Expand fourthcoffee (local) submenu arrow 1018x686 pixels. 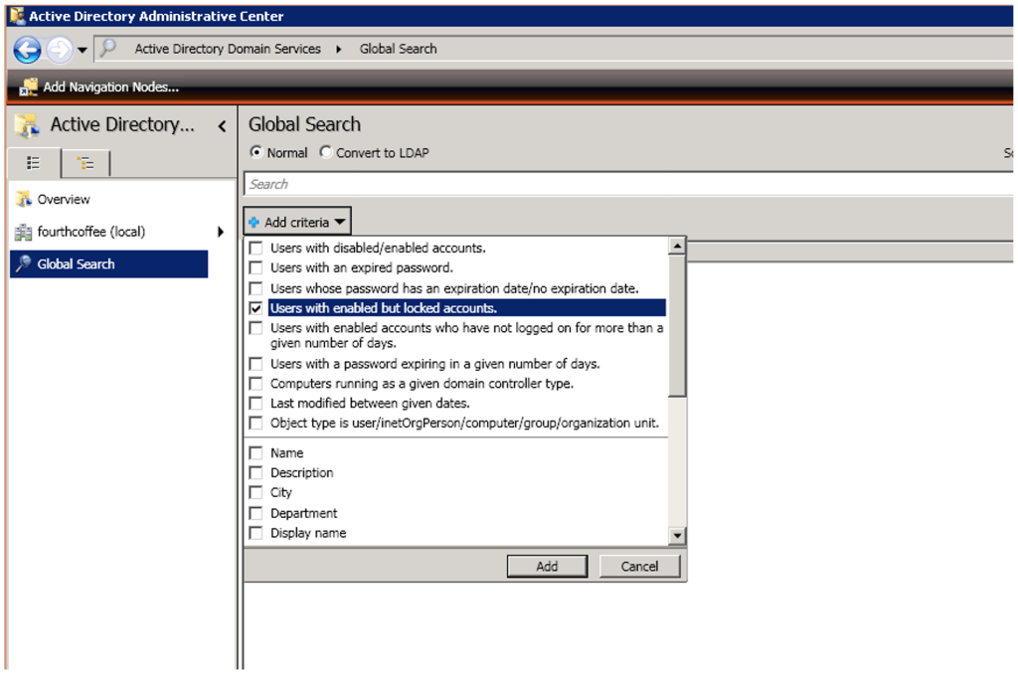click(x=220, y=232)
